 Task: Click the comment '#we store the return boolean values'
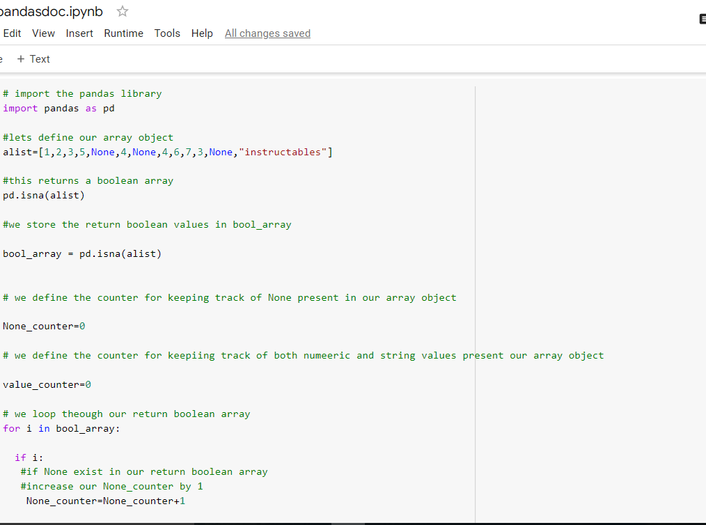tap(147, 224)
